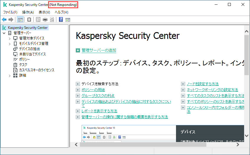Click the printer toolbar icon
This screenshot has height=155, width=250.
click(x=45, y=19)
